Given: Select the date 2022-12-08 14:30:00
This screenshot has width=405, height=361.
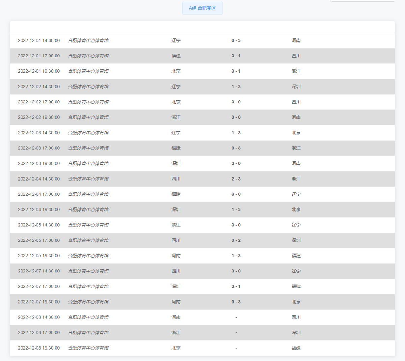Looking at the screenshot, I should [39, 317].
